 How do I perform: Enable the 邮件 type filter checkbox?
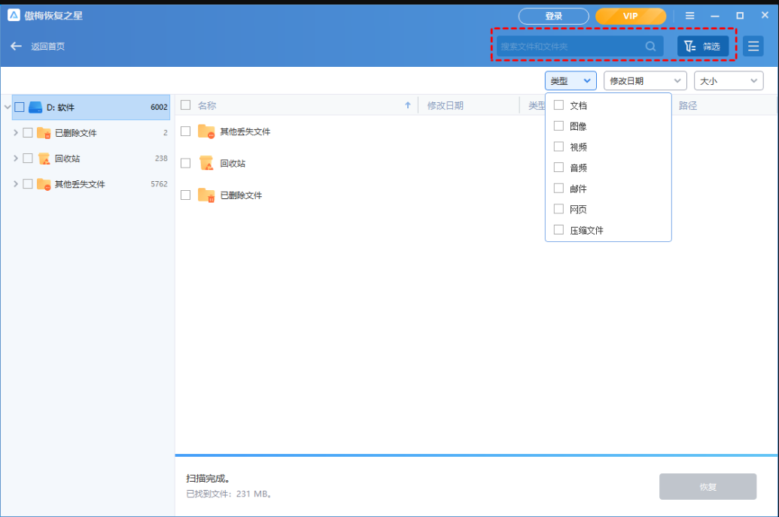tap(559, 189)
